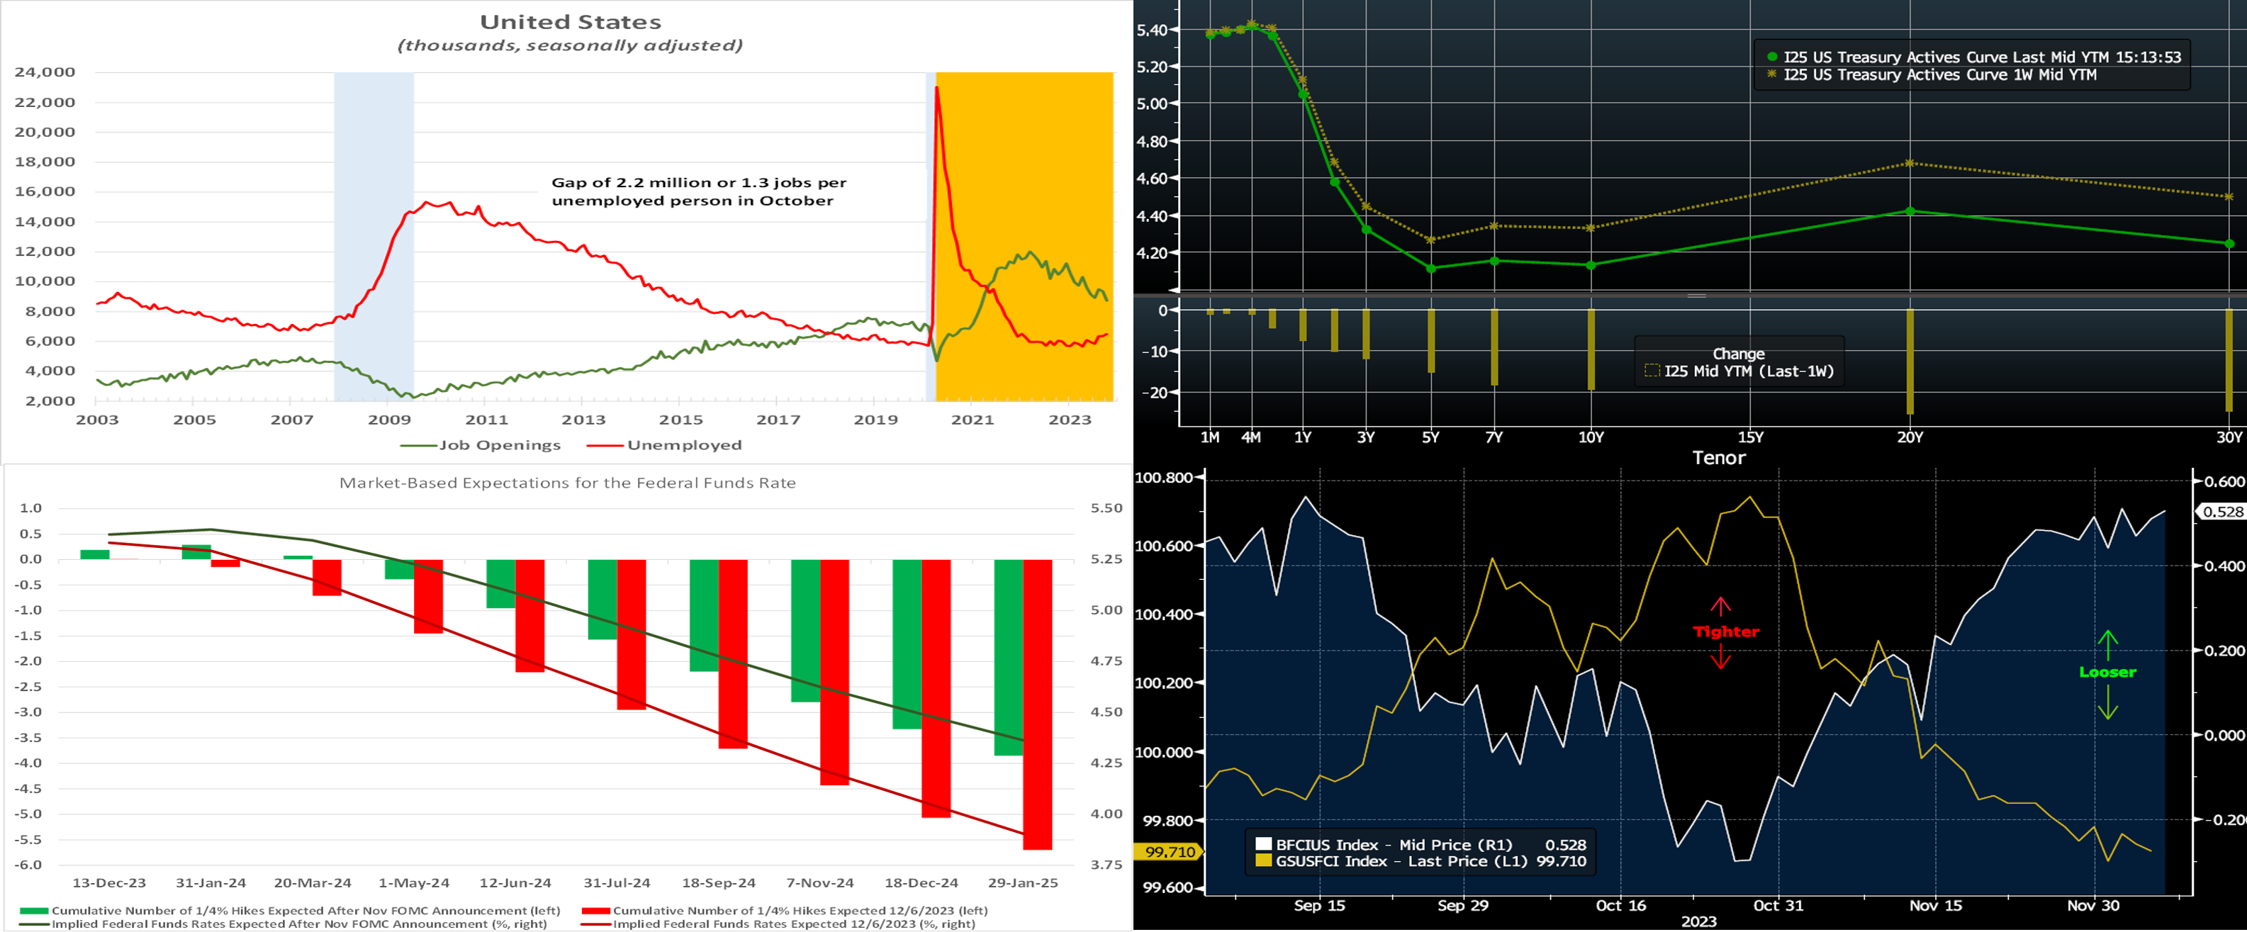Toggle the Job Openings legend entry
2247x932 pixels.
481,444
